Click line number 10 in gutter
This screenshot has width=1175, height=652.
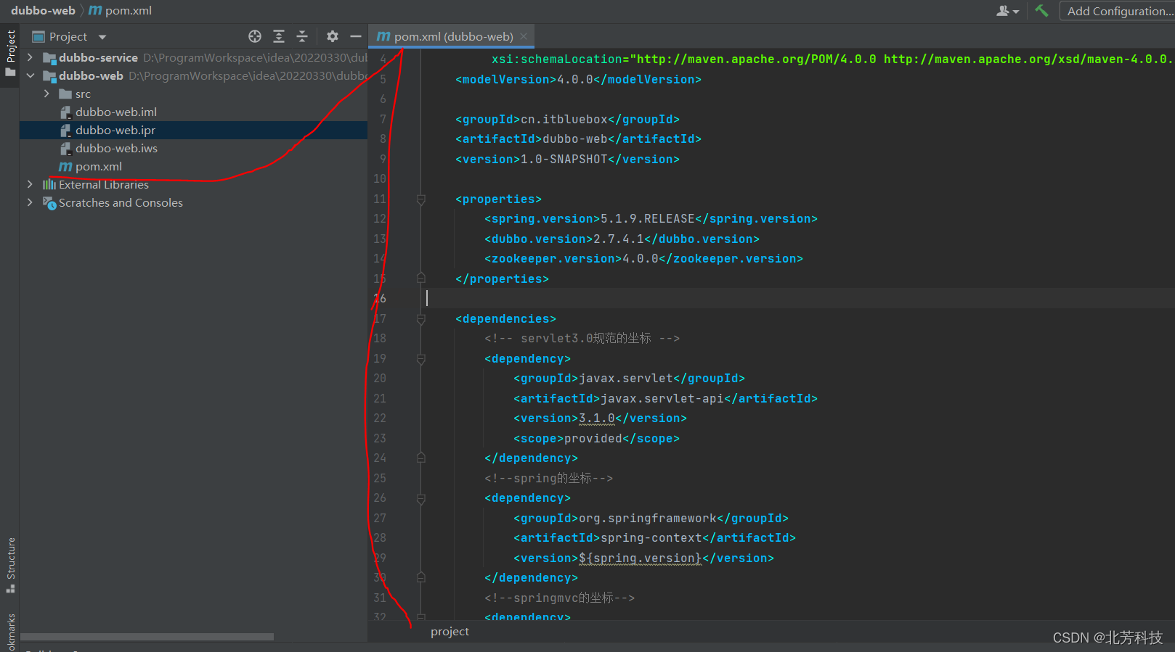[x=380, y=179]
